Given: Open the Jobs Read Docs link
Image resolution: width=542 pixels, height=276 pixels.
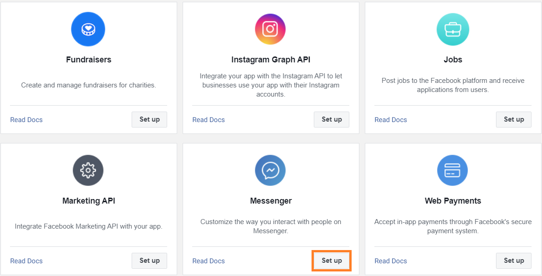Looking at the screenshot, I should (x=391, y=120).
